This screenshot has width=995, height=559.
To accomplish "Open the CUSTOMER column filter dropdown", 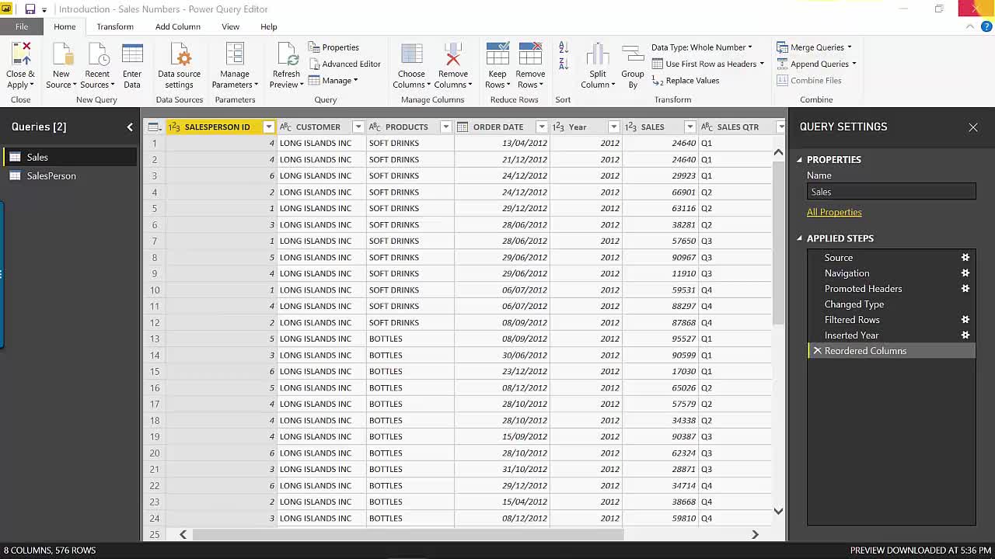I will (x=358, y=127).
